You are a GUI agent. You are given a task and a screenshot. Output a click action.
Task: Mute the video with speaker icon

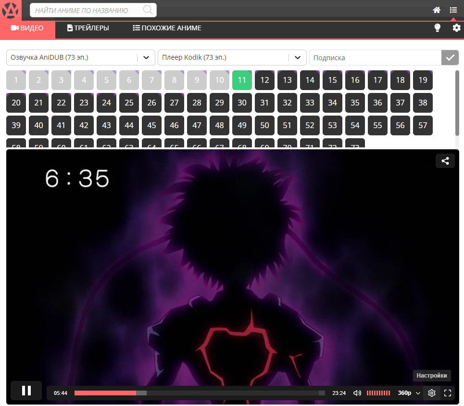357,393
